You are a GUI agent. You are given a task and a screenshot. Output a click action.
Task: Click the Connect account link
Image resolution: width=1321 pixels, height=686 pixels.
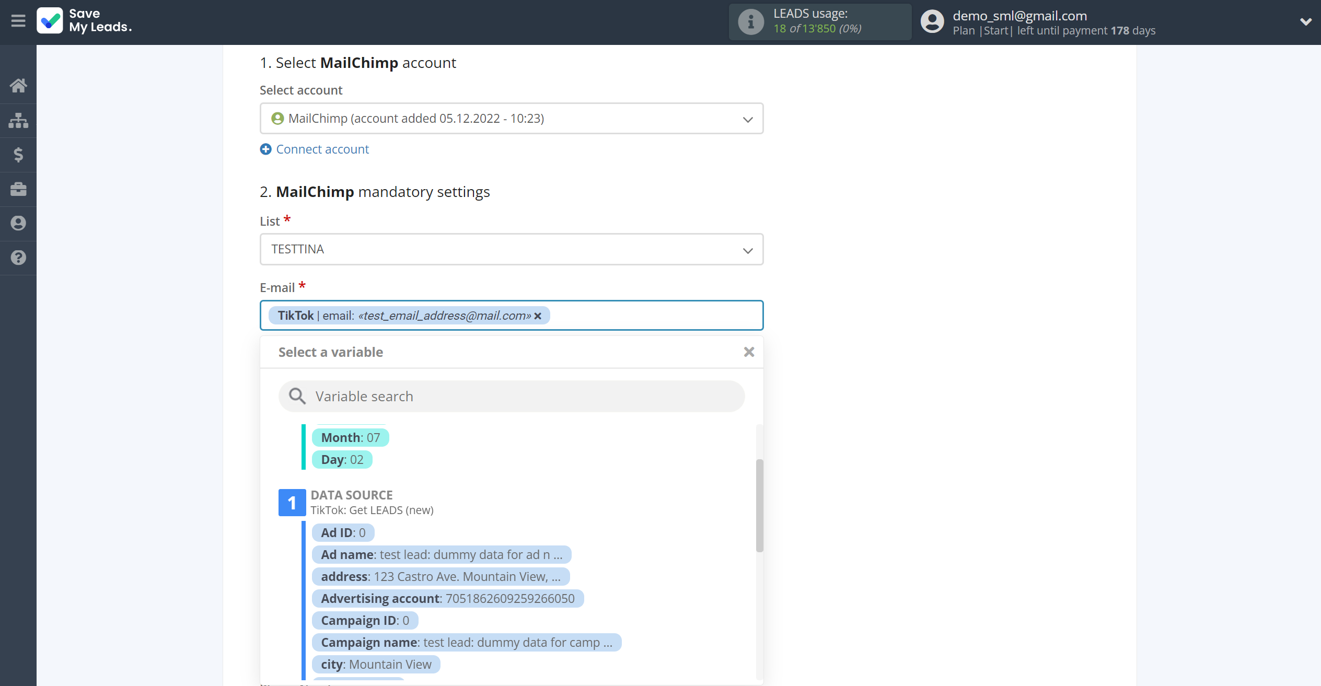(322, 149)
